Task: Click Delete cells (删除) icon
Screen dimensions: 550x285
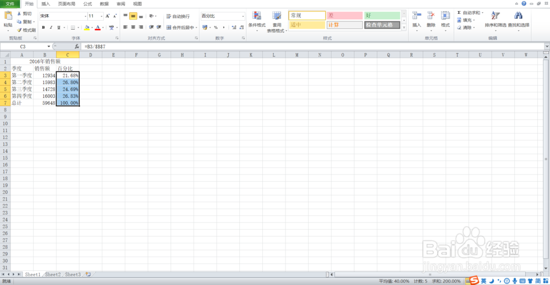Action: tap(431, 15)
